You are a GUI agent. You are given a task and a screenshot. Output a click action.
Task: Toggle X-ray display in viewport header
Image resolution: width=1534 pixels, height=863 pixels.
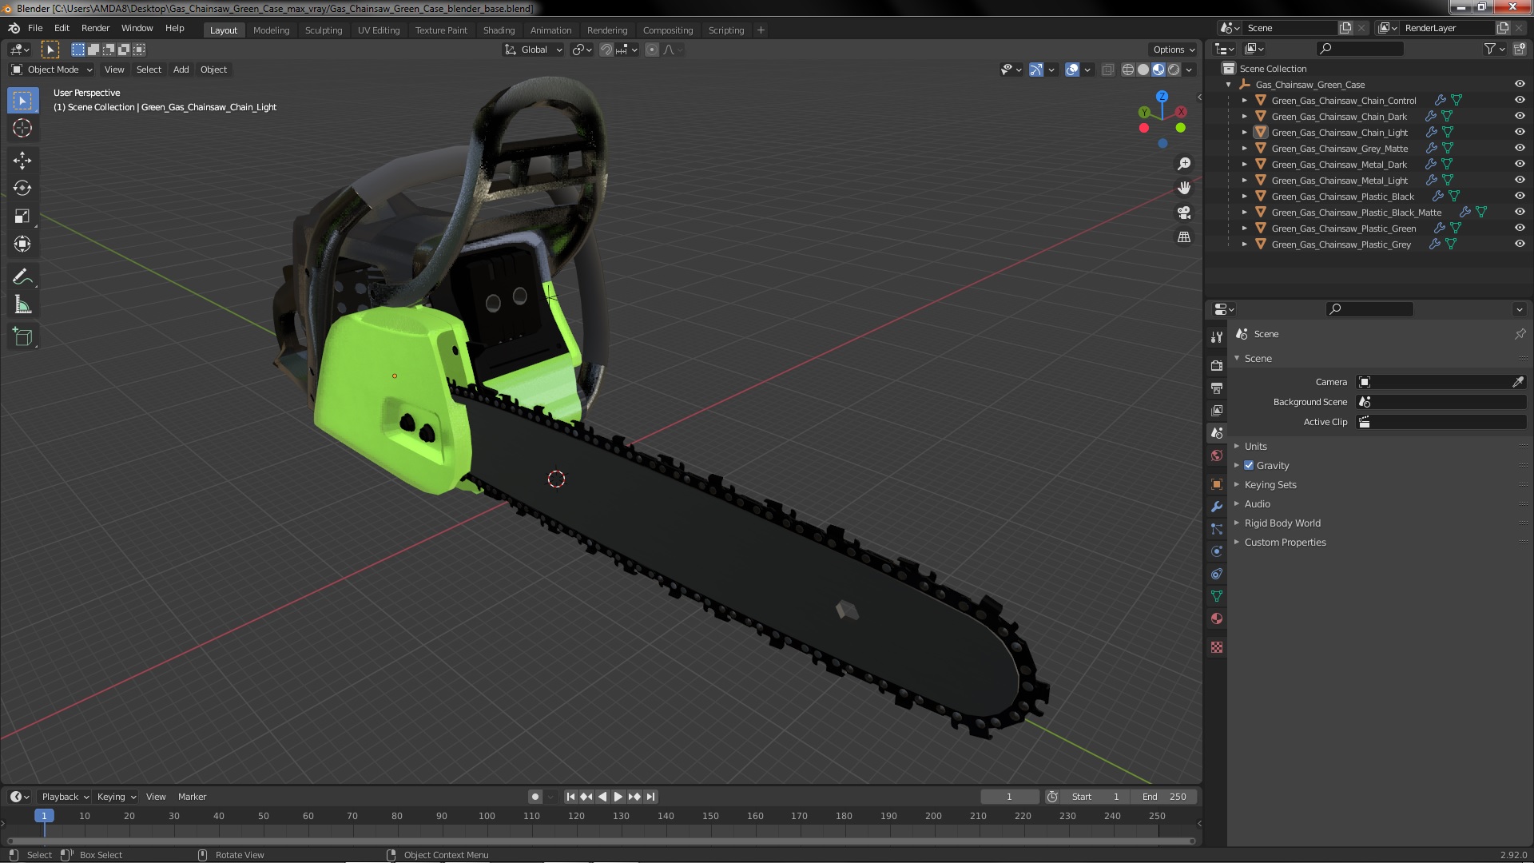pos(1107,70)
